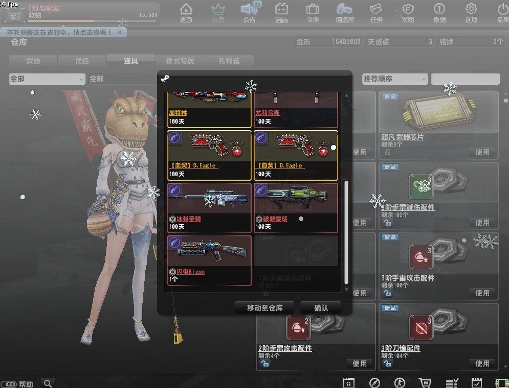The image size is (509, 388).
Task: Toggle the lock on 3阶刀锋配件
Action: [x=387, y=363]
